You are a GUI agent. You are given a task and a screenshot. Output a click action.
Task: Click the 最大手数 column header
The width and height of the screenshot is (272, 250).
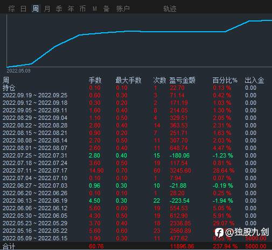128,80
